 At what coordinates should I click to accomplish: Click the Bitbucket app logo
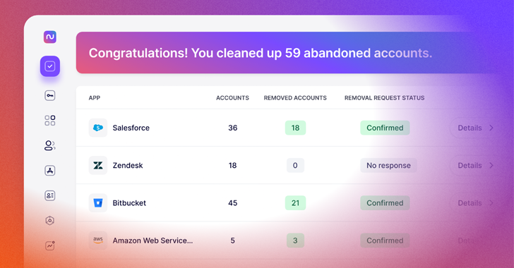click(98, 203)
